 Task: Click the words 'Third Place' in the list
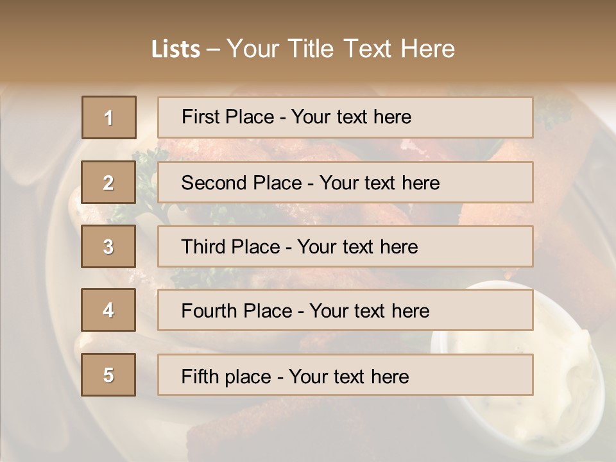(230, 247)
